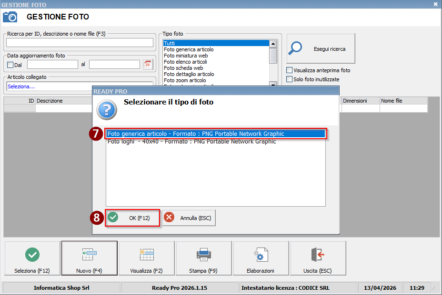
Task: Click the Stampa (F9) printer button
Action: pyautogui.click(x=204, y=258)
